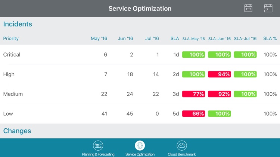Image resolution: width=280 pixels, height=157 pixels.
Task: Tap the Service Optimization gear icon
Action: [x=140, y=145]
